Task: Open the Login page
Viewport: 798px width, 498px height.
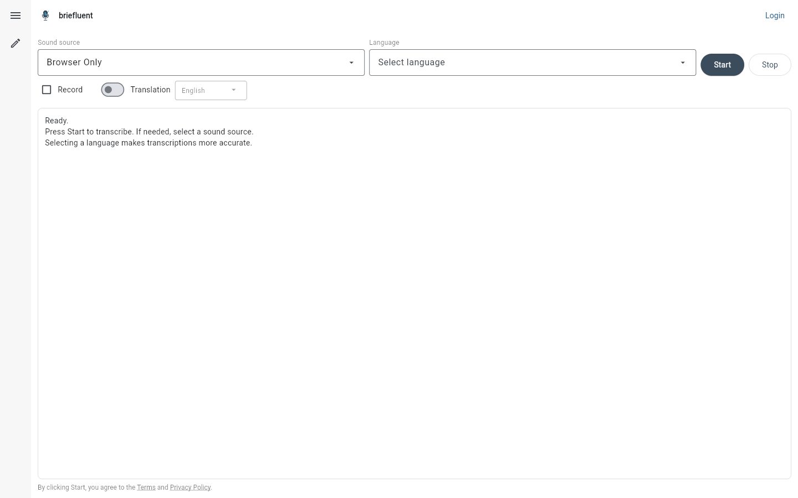Action: coord(775,15)
